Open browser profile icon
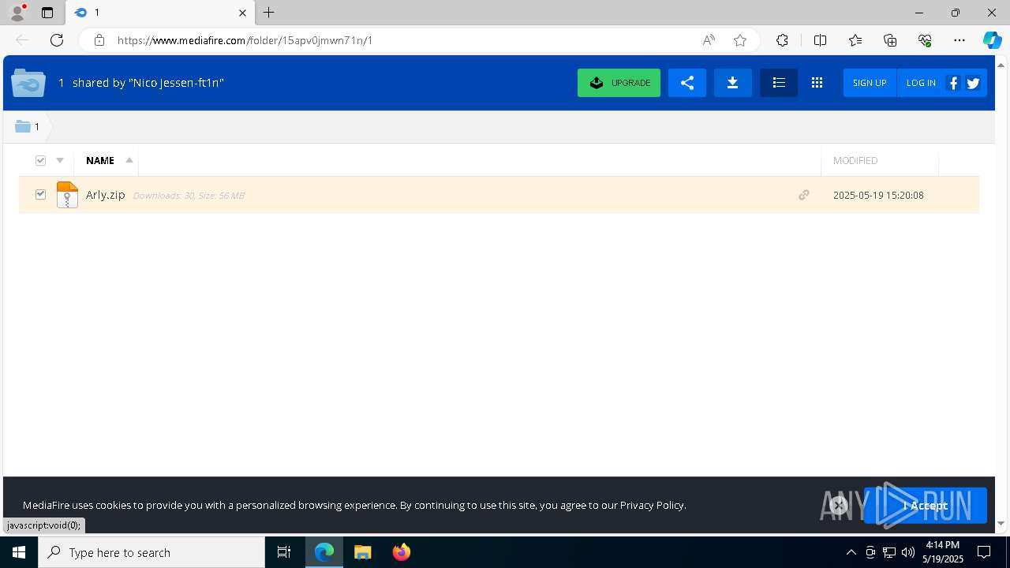1010x568 pixels. (17, 13)
